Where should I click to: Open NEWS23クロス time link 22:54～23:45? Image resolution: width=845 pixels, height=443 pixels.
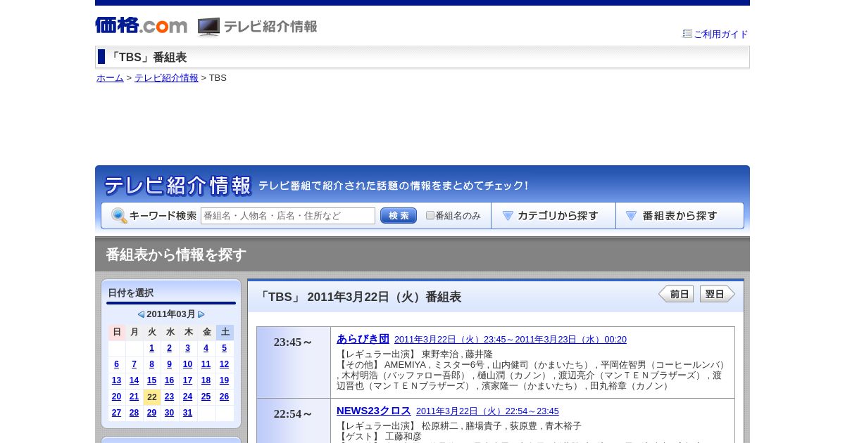pos(487,411)
